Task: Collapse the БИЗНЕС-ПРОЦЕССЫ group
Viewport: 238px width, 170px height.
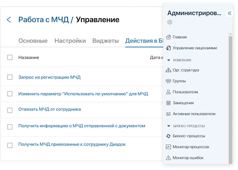Action: pos(169,125)
